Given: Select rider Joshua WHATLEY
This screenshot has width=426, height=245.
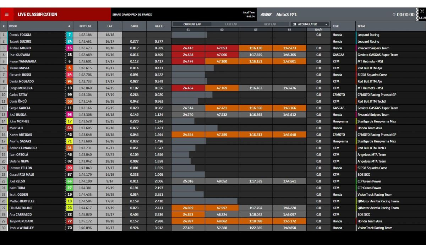Looking at the screenshot, I should (x=21, y=228).
